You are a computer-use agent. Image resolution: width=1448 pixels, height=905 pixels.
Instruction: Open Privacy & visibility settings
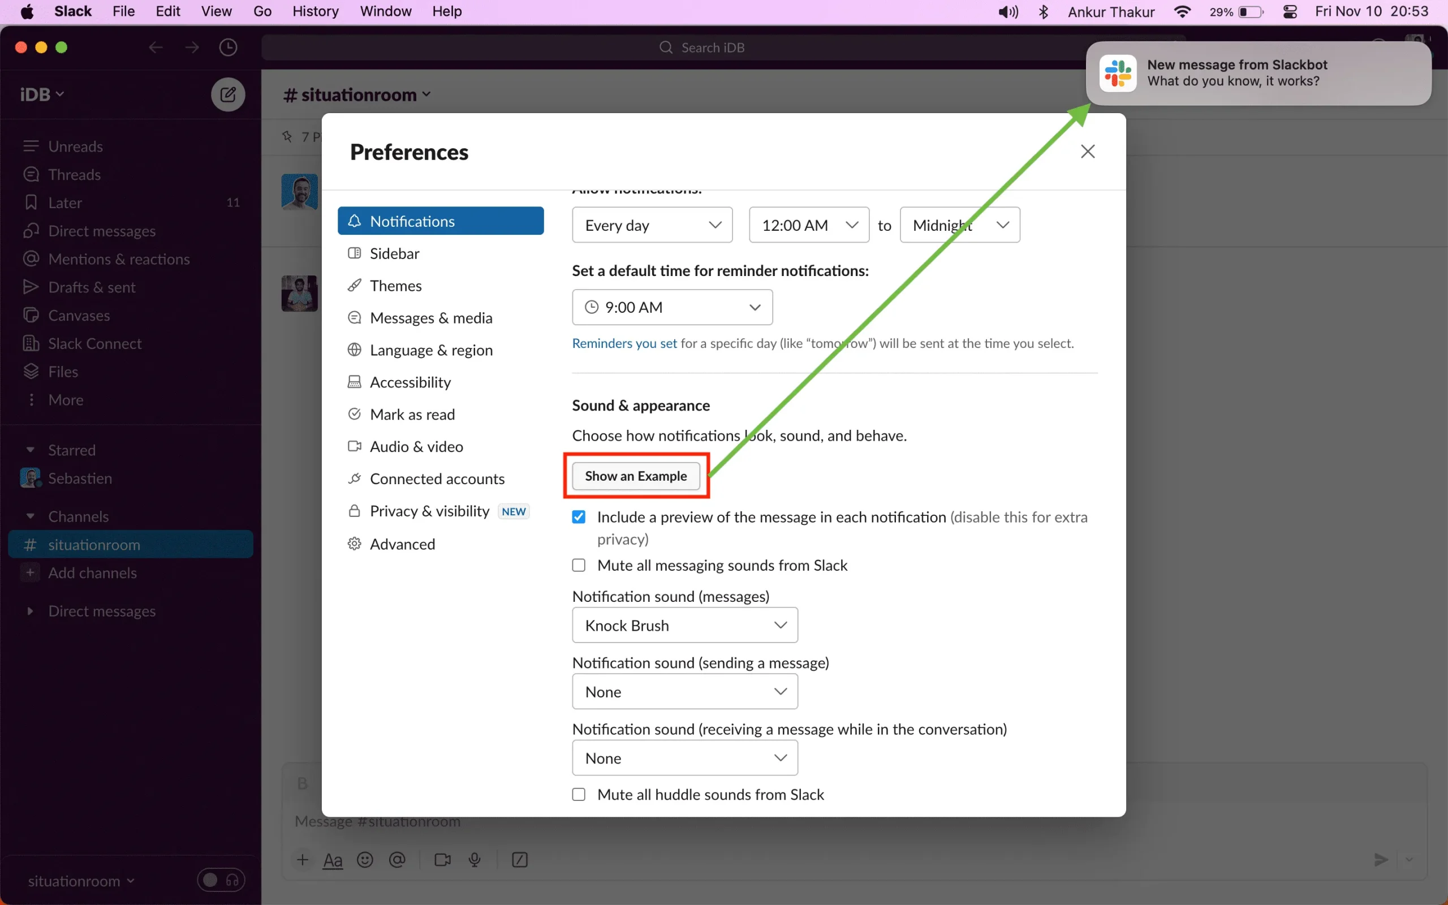click(x=428, y=511)
